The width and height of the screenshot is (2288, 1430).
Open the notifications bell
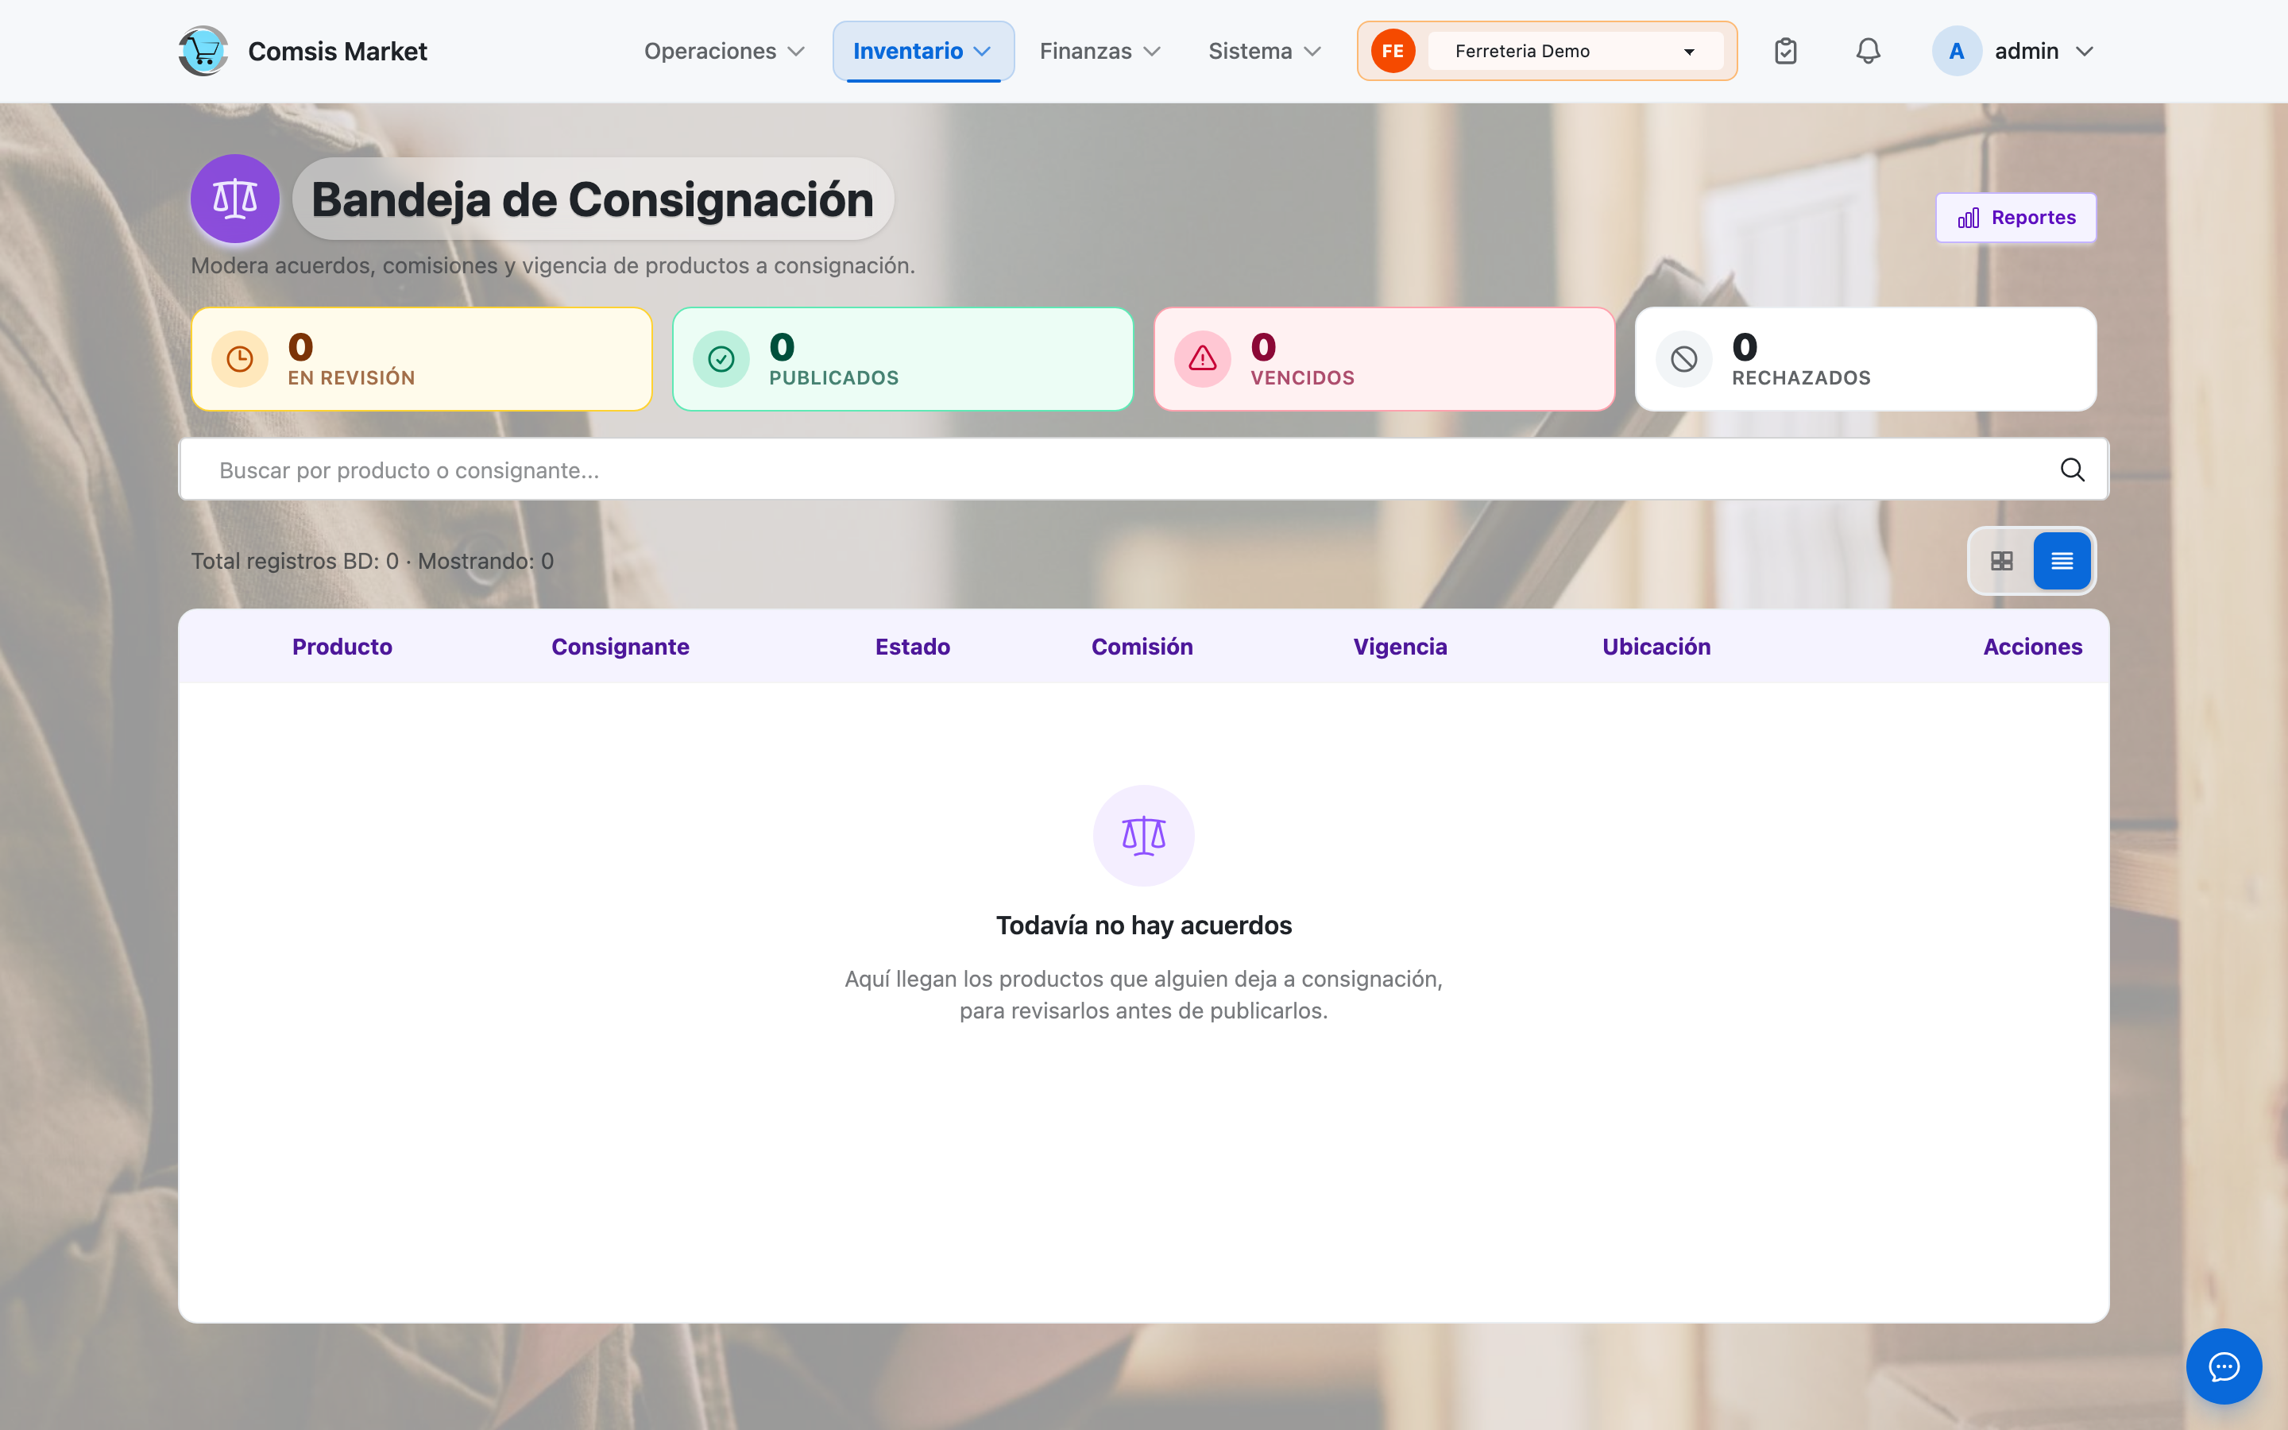(x=1867, y=51)
